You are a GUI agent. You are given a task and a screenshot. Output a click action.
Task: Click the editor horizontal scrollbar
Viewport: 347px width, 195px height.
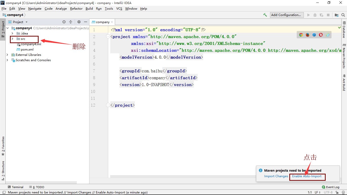pos(183,176)
